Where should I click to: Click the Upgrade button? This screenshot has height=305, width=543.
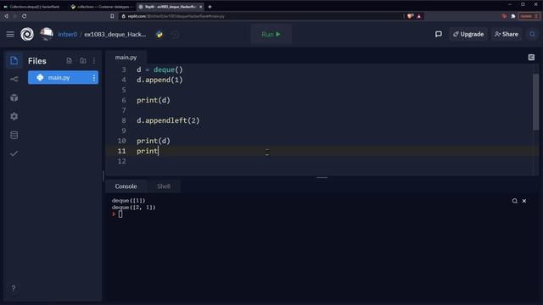(468, 34)
